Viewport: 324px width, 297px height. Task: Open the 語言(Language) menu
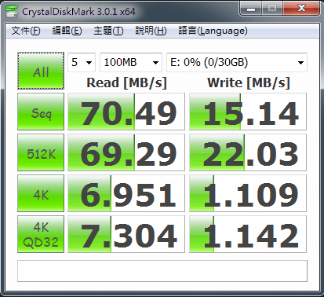click(x=213, y=31)
